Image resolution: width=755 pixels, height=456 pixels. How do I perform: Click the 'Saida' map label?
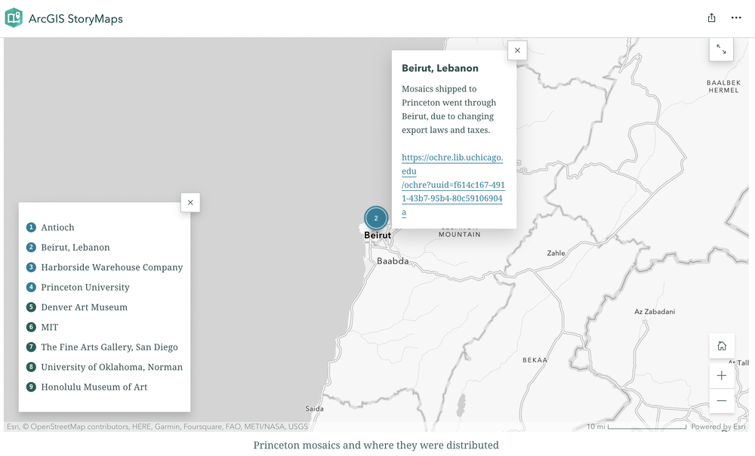[314, 408]
